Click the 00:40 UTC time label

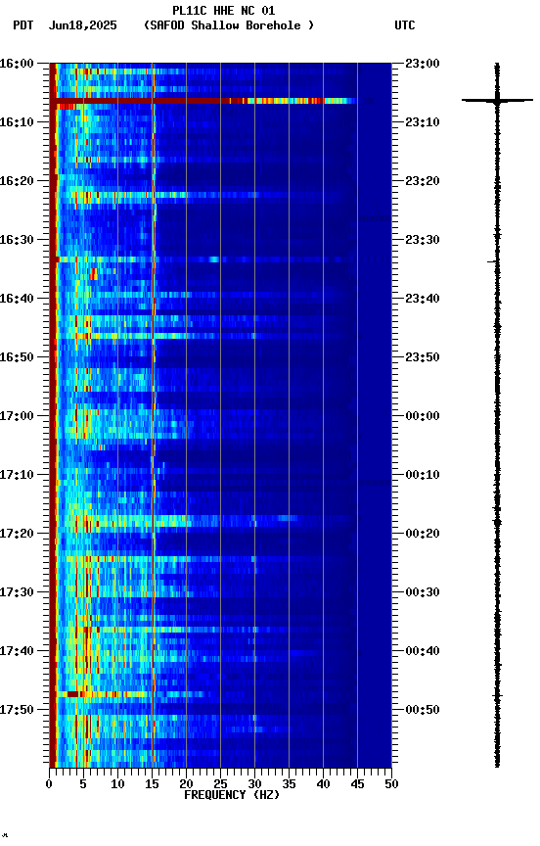point(423,652)
